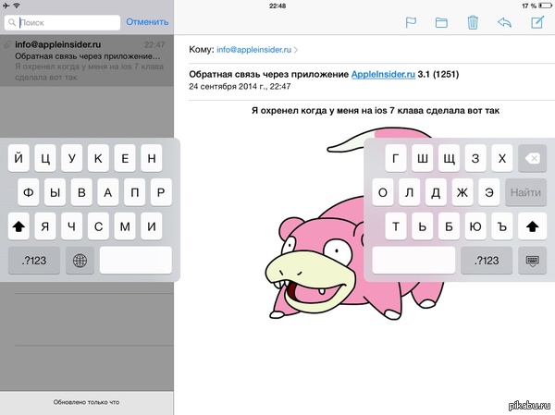
Task: Cancel the search with Отменить
Action: coord(147,21)
